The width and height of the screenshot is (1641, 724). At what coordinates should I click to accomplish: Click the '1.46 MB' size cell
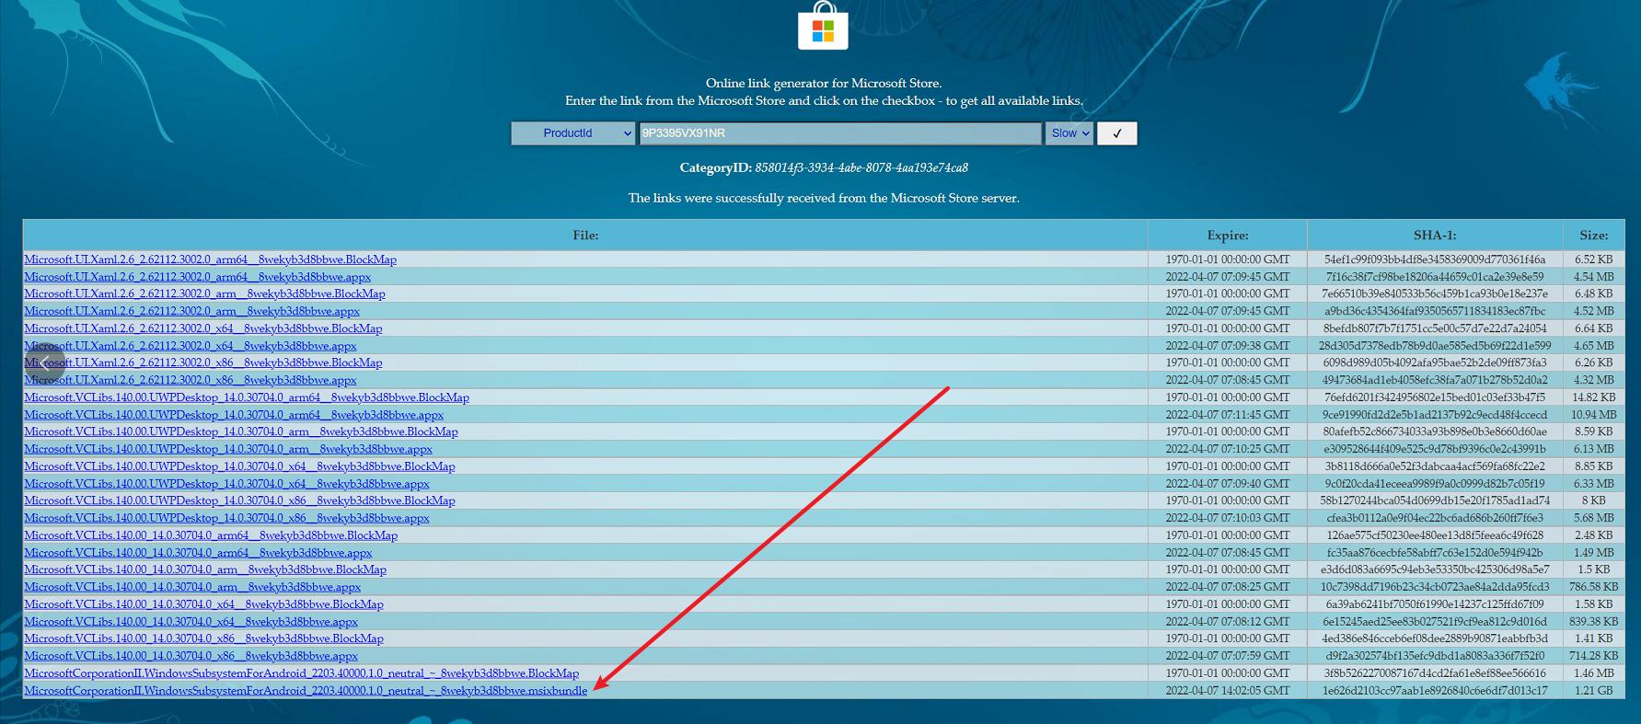pos(1593,673)
